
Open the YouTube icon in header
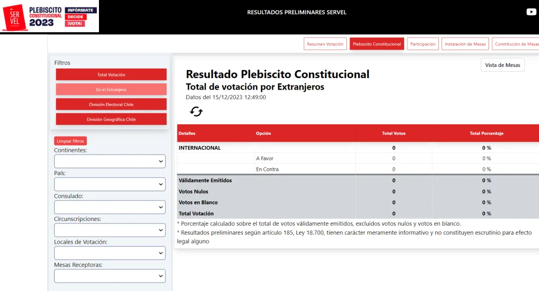point(531,12)
